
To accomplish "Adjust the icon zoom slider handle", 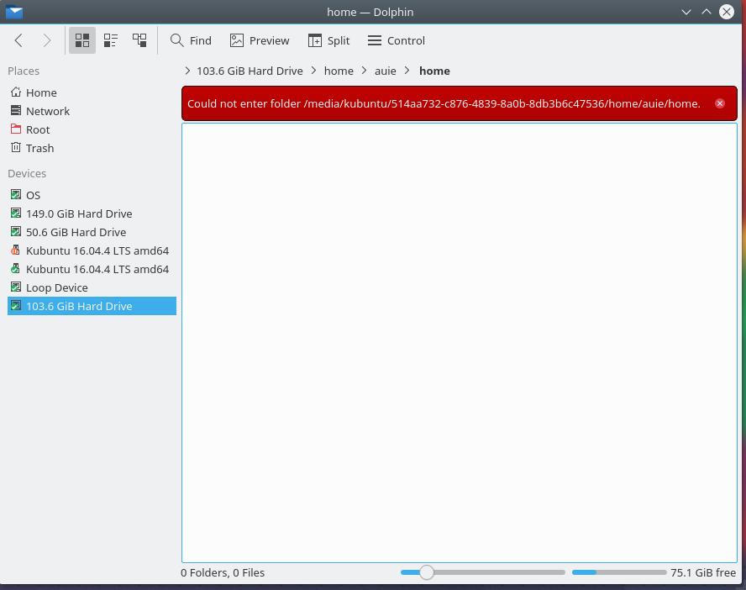I will [x=427, y=572].
